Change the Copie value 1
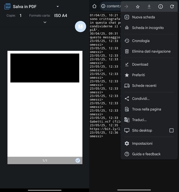Screen dimensions: 179x192 tap(21, 16)
